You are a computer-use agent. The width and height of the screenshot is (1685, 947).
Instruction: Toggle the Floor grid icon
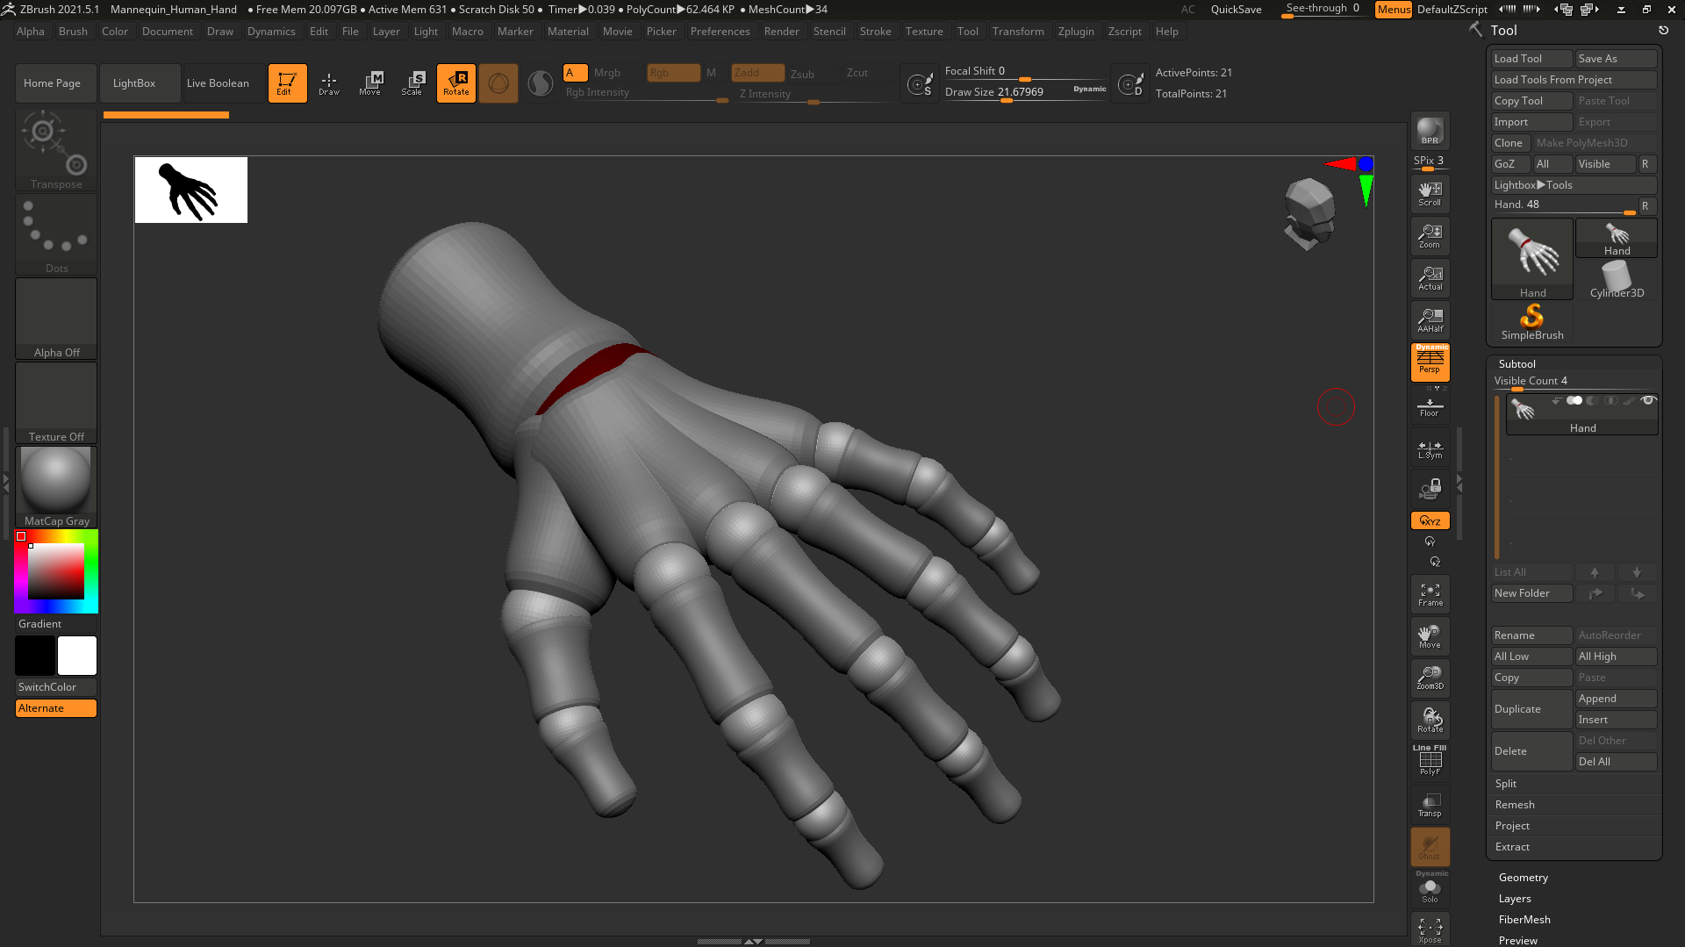1430,408
